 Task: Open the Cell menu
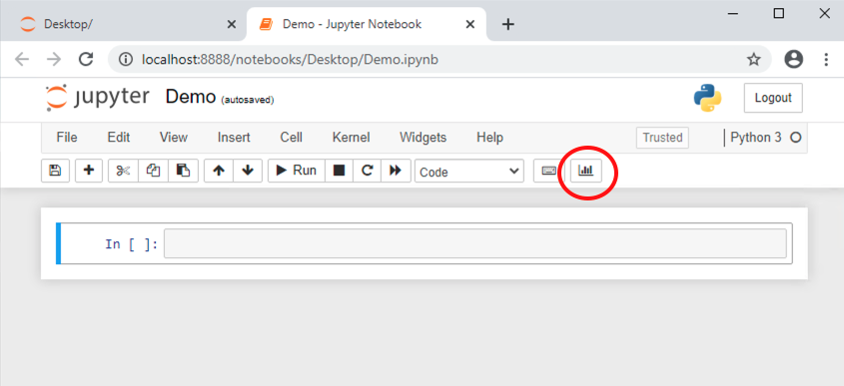coord(292,138)
